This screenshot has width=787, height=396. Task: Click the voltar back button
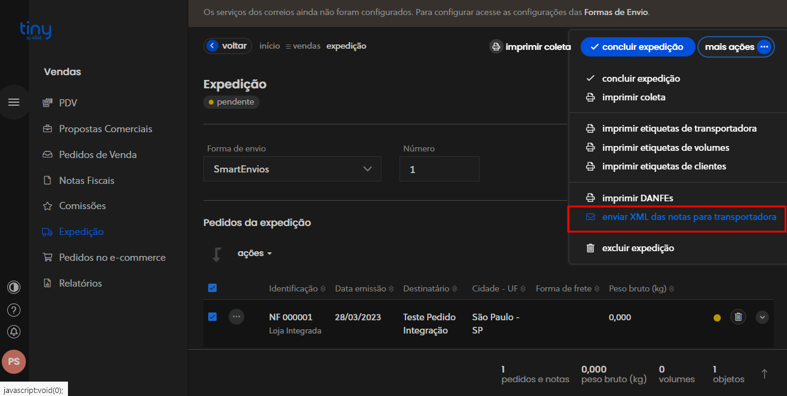coord(227,46)
